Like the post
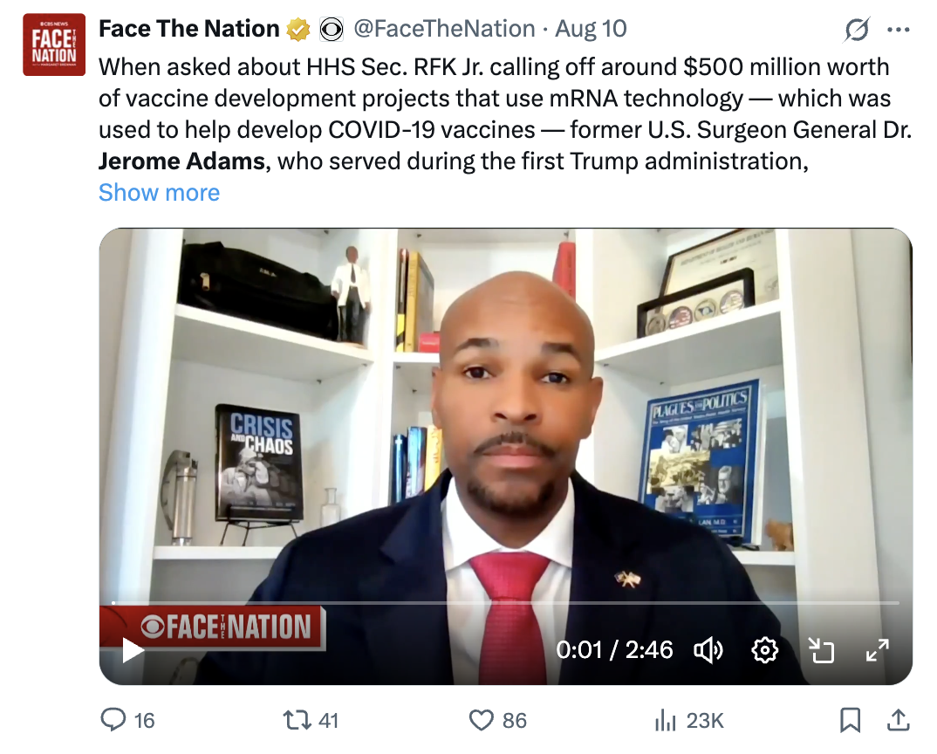The width and height of the screenshot is (937, 754). point(482,720)
